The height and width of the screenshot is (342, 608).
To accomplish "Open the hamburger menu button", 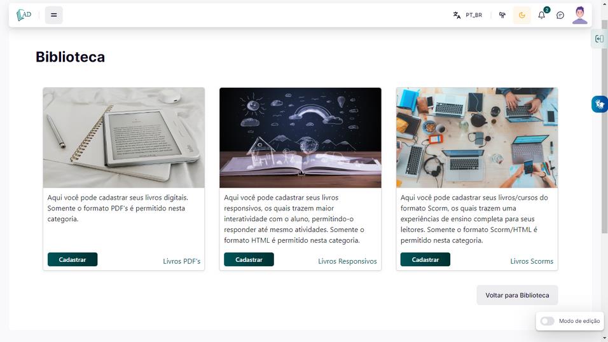I will pos(54,15).
